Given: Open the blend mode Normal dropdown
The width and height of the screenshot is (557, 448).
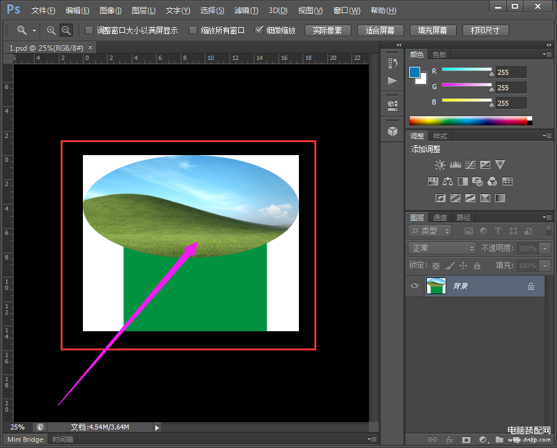Looking at the screenshot, I should (443, 248).
